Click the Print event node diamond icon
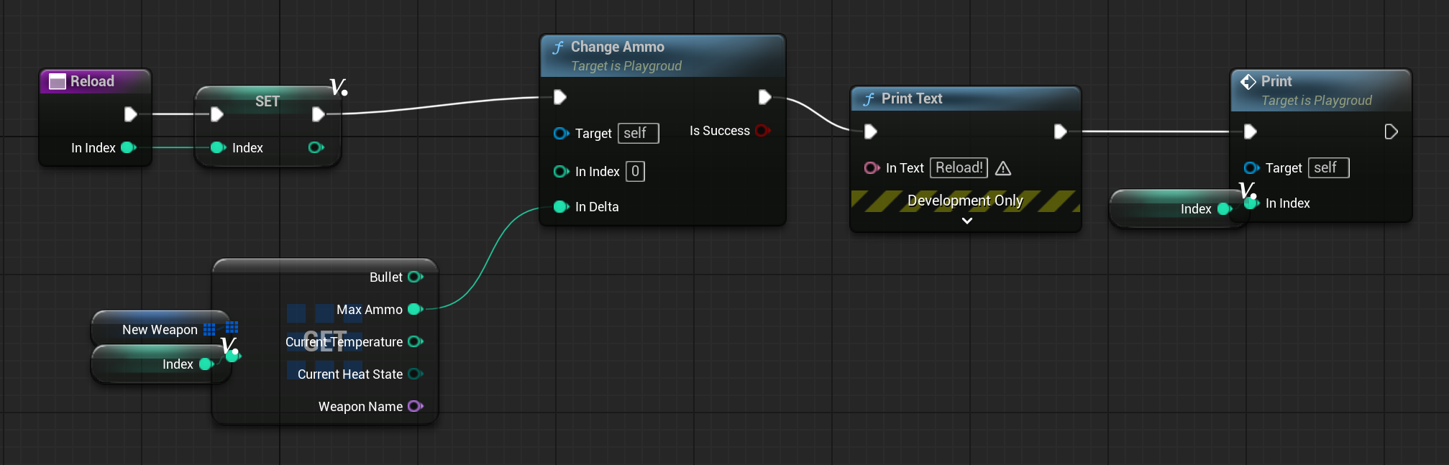 [x=1248, y=82]
